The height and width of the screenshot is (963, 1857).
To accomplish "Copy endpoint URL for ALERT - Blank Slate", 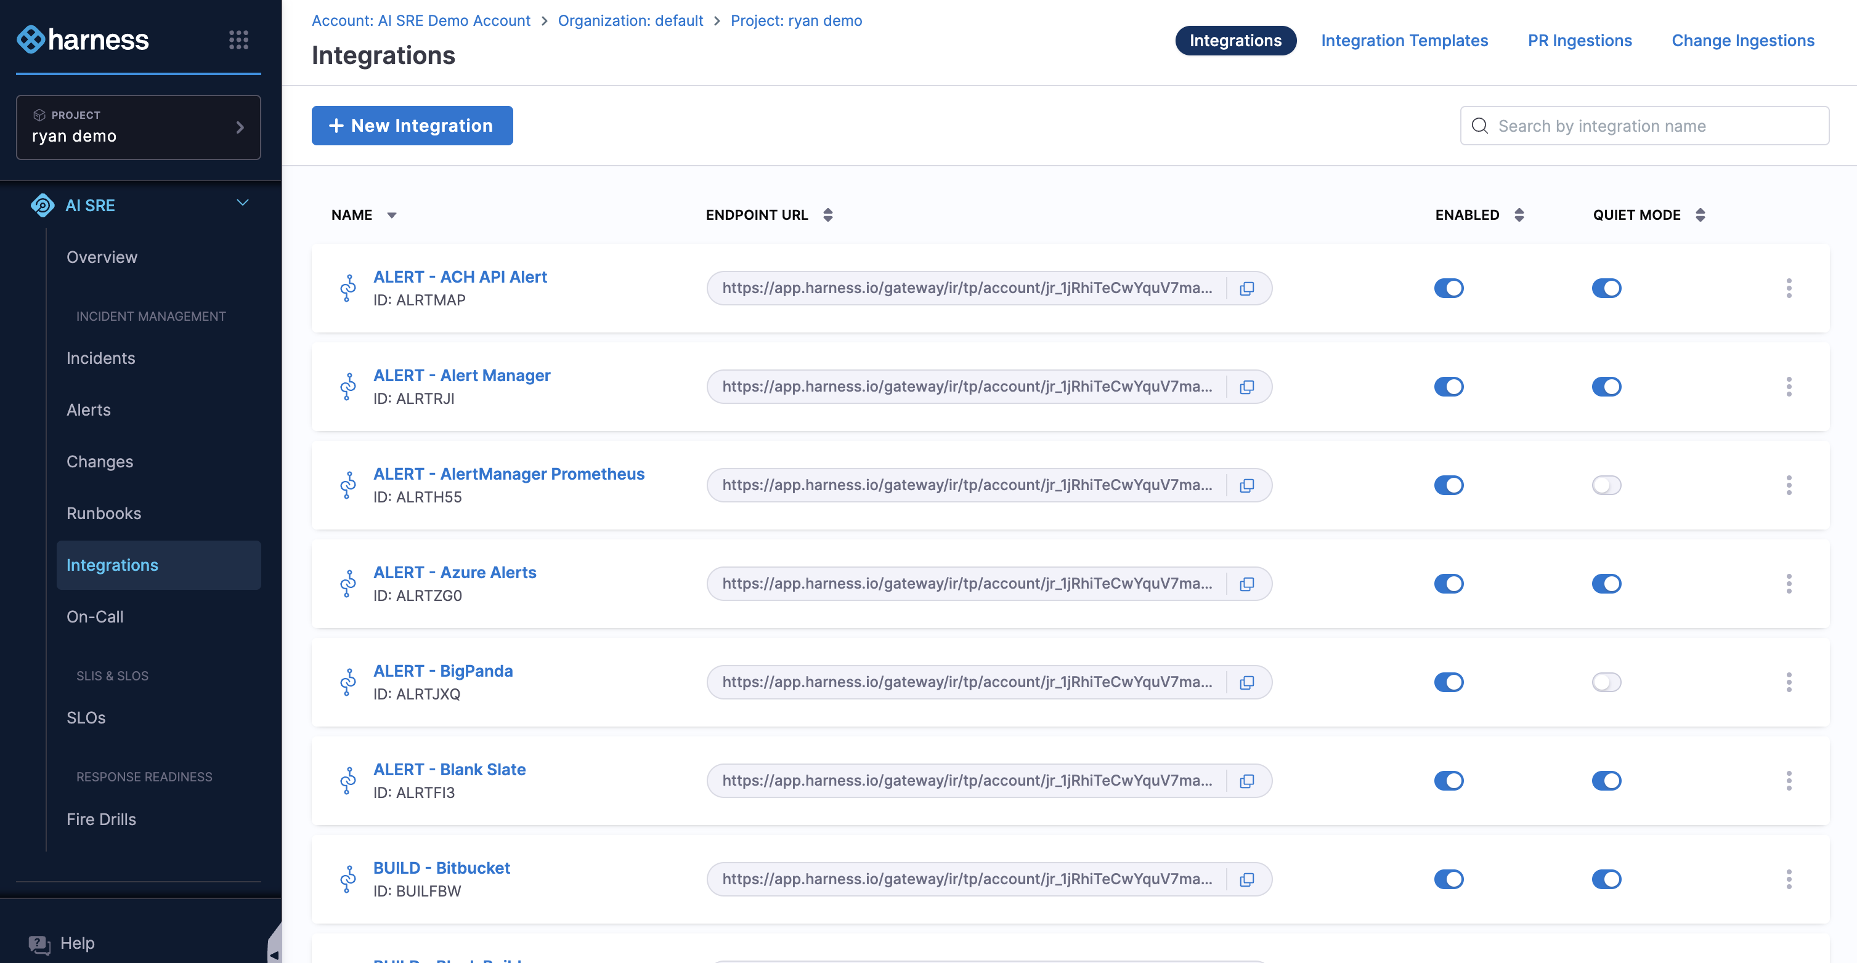I will pos(1246,781).
